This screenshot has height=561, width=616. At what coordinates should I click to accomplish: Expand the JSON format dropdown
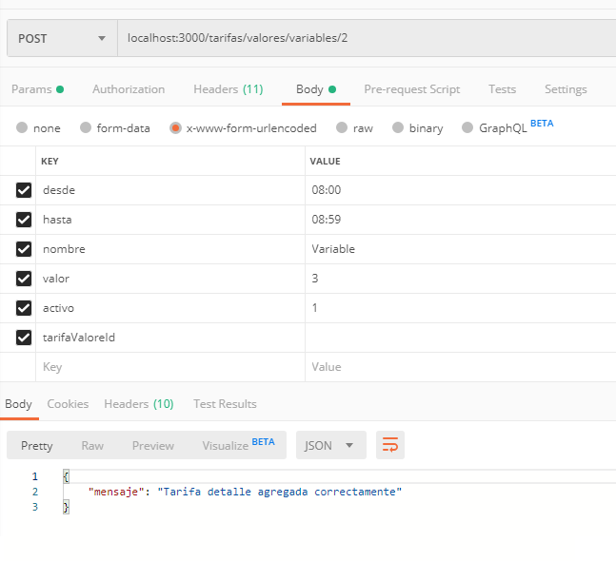(329, 445)
